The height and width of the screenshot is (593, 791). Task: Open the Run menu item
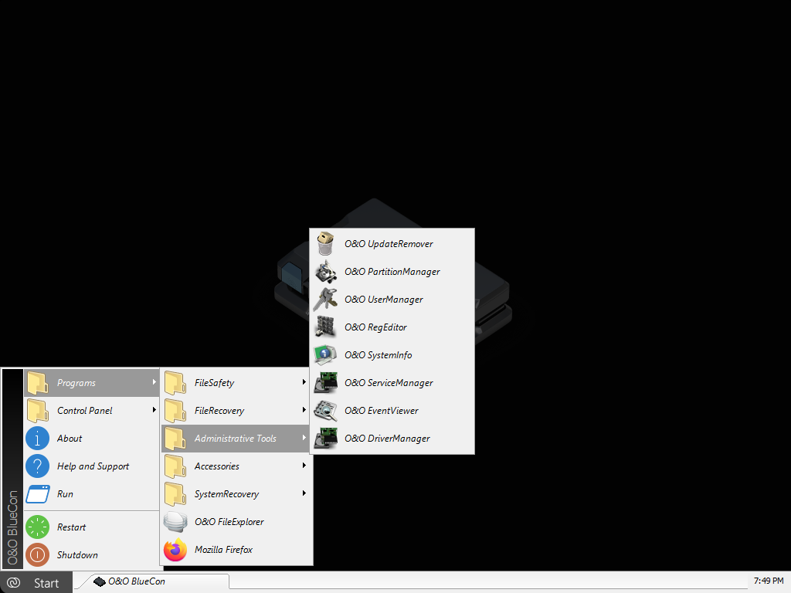click(x=66, y=494)
